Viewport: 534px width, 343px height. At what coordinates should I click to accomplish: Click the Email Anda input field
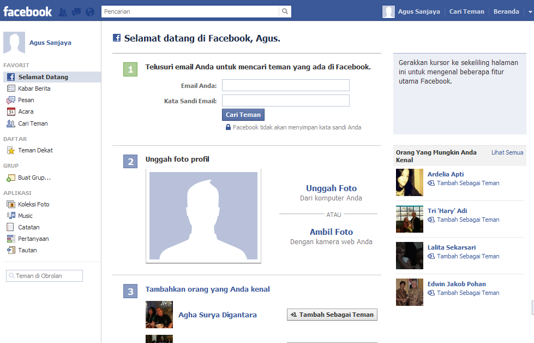pyautogui.click(x=286, y=85)
